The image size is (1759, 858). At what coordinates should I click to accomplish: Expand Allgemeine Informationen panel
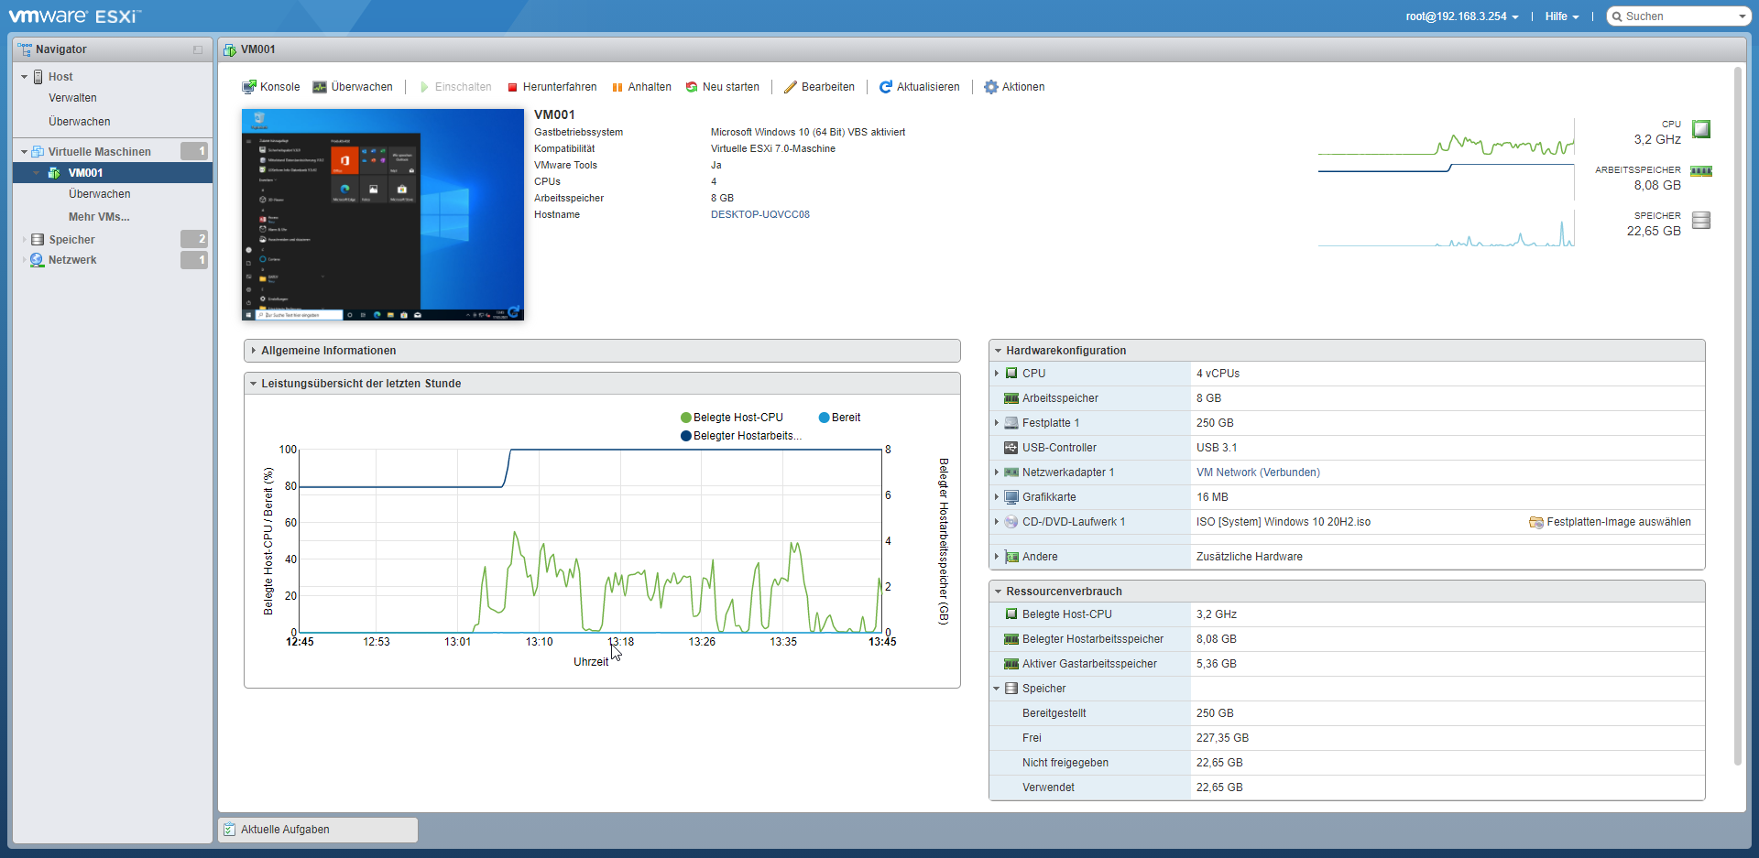click(328, 351)
